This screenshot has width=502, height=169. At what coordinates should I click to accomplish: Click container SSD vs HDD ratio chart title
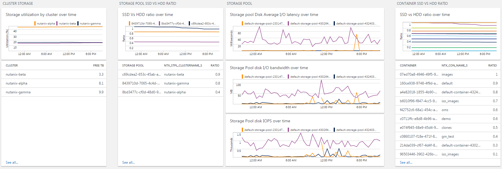point(425,15)
